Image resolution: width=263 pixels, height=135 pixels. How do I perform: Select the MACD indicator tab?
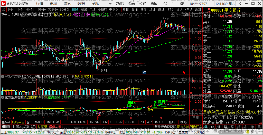tap(39, 122)
